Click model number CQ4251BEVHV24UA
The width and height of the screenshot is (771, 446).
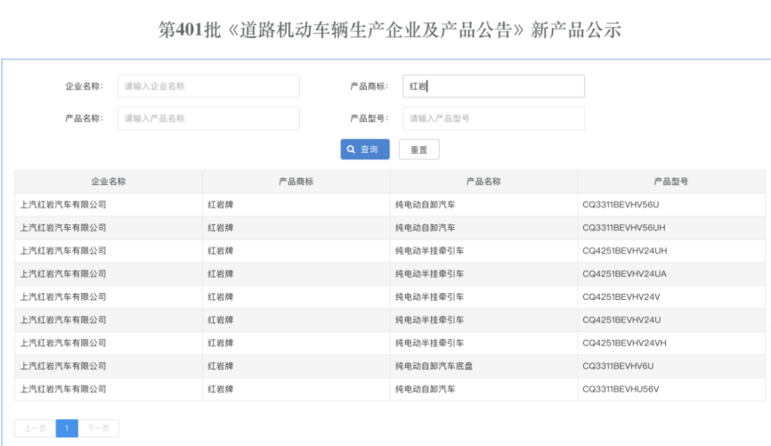[624, 274]
